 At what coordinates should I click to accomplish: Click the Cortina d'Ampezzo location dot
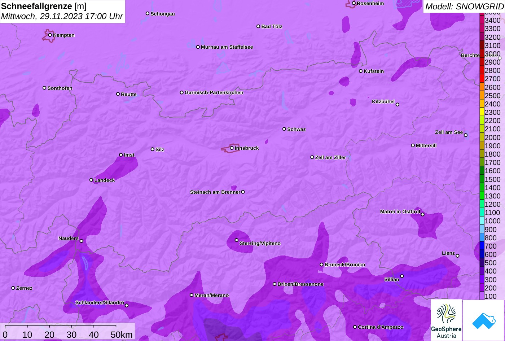(355, 327)
